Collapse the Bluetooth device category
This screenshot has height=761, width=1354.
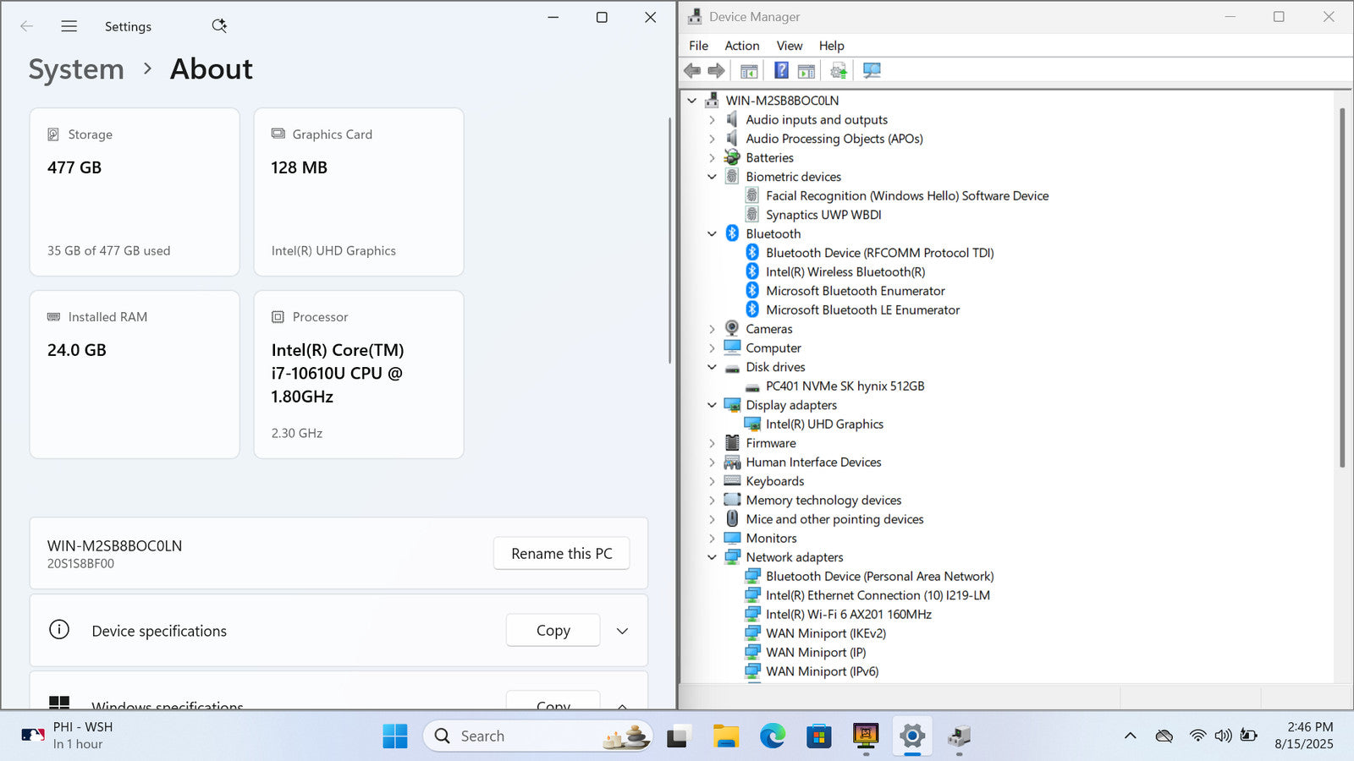[712, 234]
